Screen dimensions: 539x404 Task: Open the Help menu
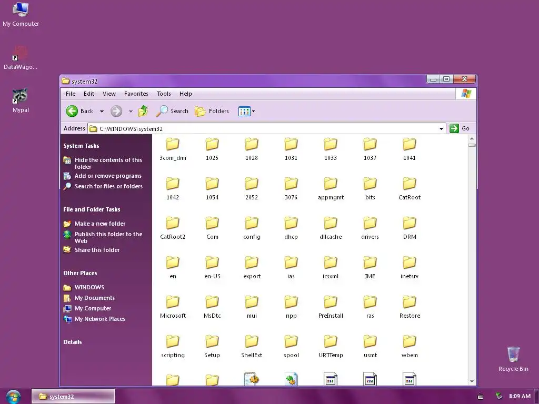[186, 94]
